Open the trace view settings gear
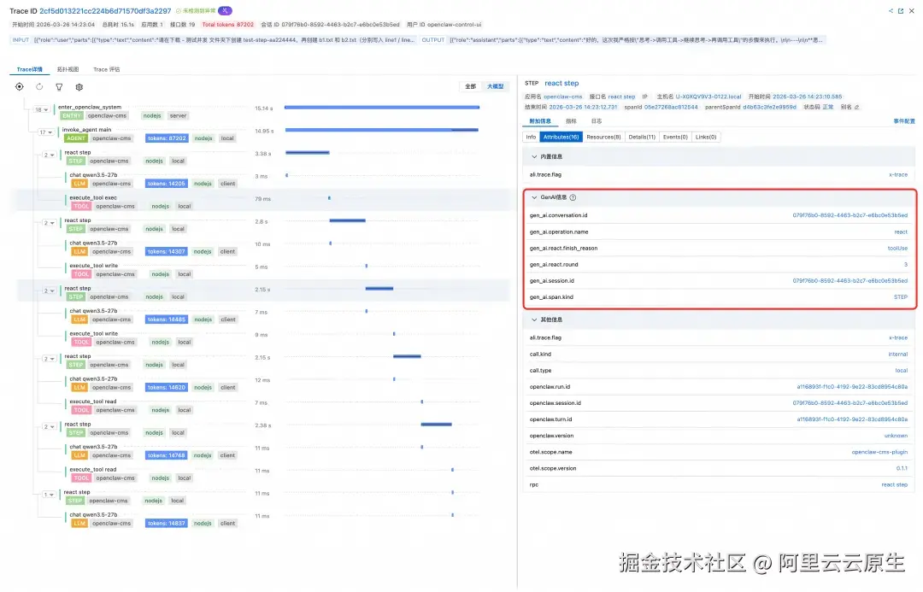 pos(79,87)
